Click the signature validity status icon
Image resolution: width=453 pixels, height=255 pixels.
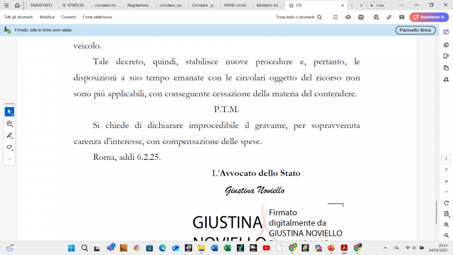click(7, 30)
